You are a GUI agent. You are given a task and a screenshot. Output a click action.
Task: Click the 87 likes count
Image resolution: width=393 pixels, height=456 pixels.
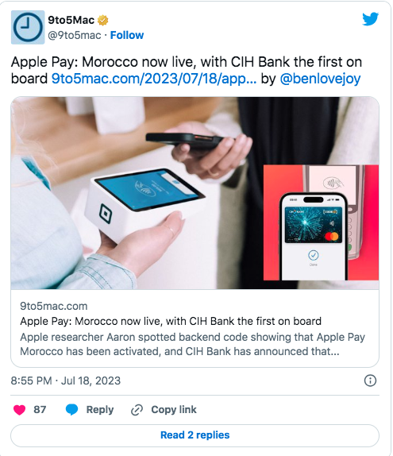point(40,409)
